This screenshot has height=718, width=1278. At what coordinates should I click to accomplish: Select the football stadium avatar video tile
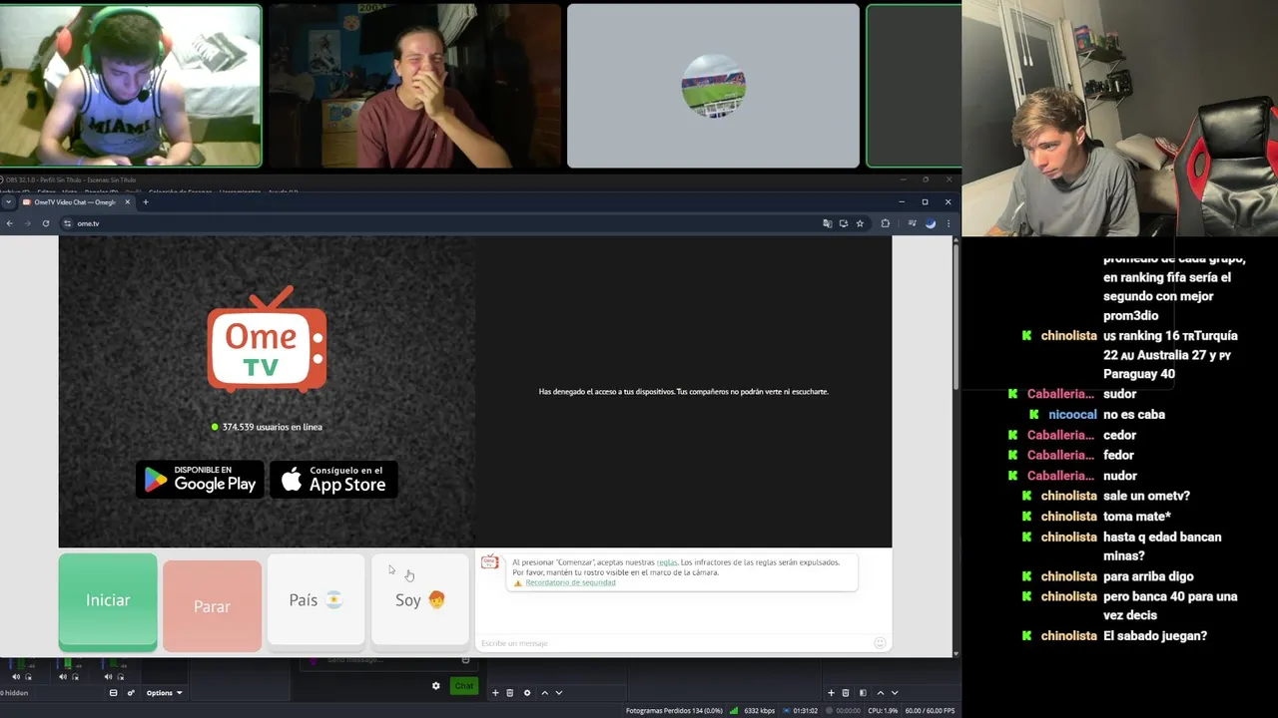713,86
